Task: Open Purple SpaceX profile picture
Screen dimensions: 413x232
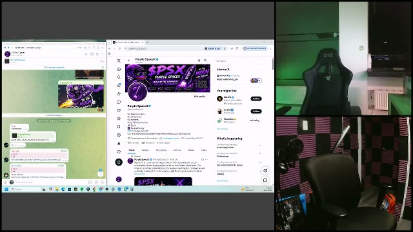Action: (x=137, y=91)
